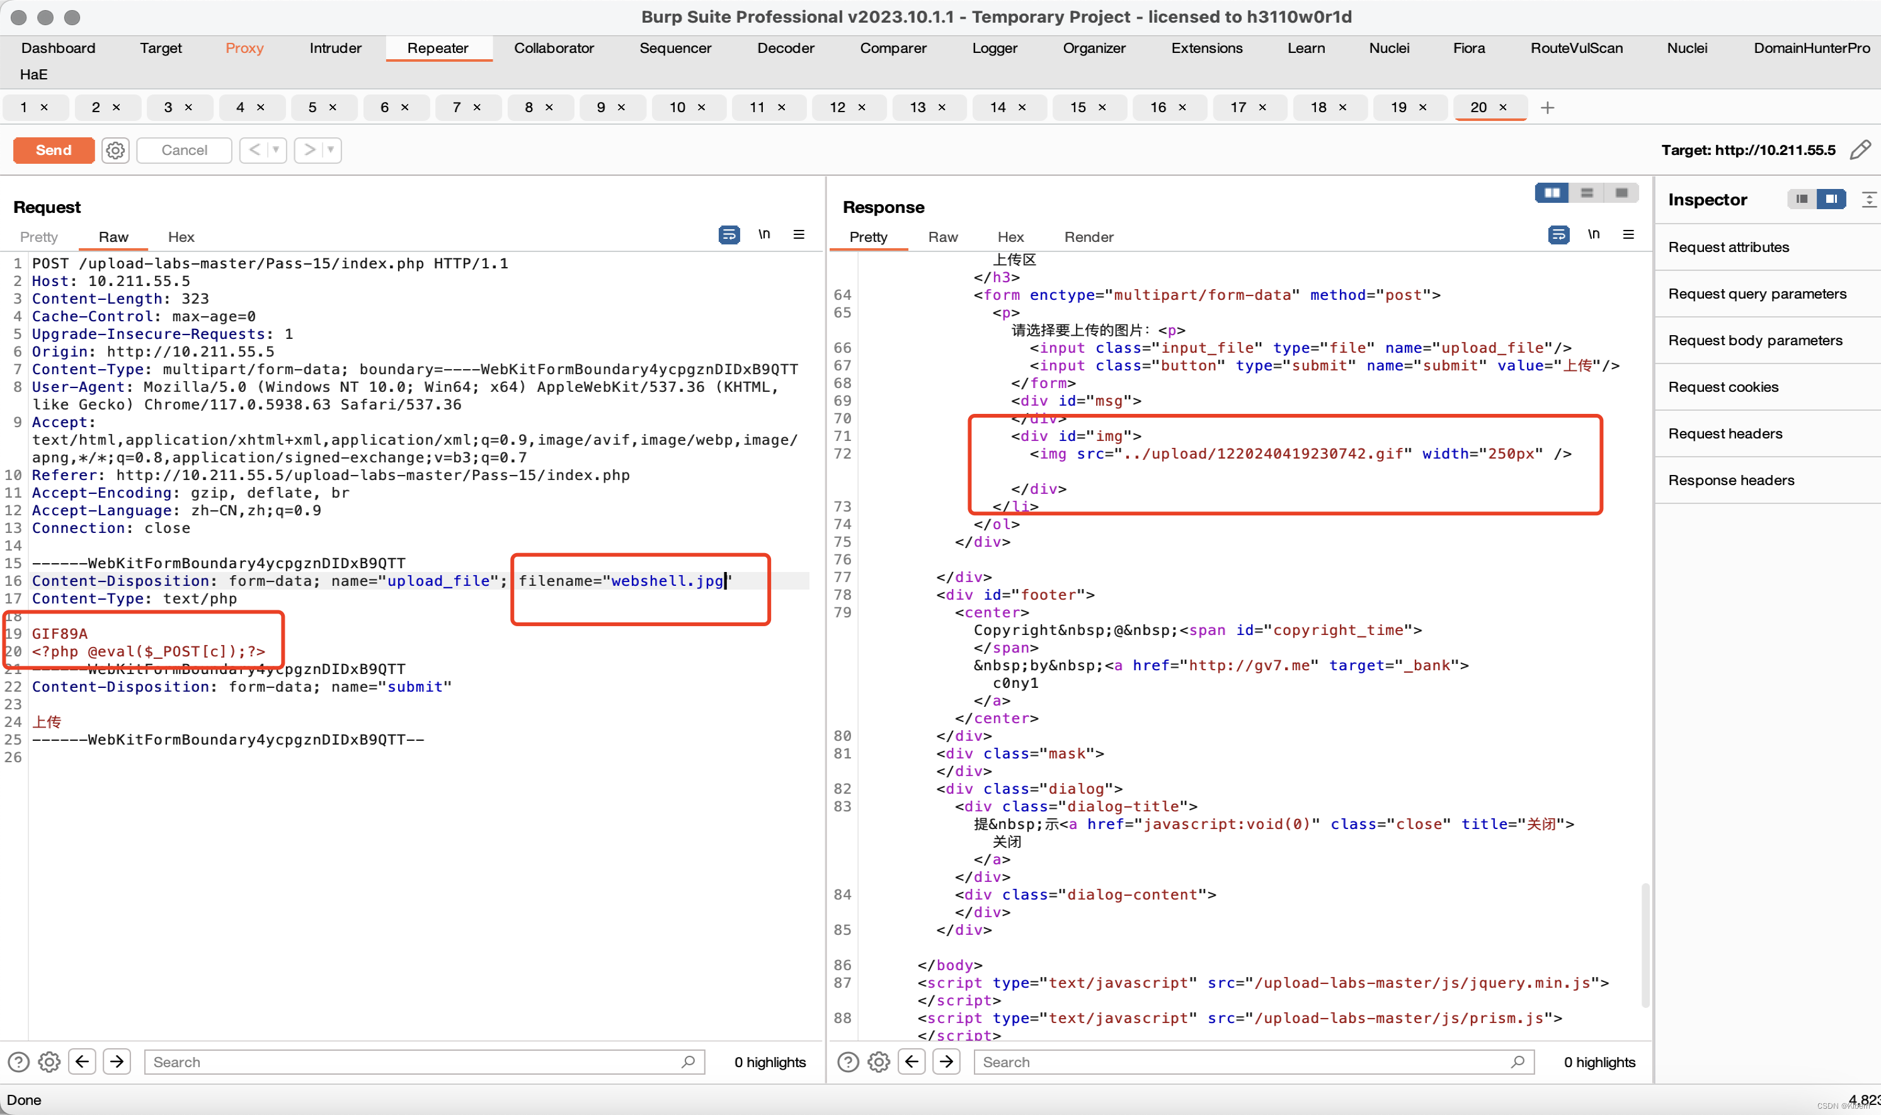Toggle word wrap icon in Request editor
The height and width of the screenshot is (1115, 1881).
[x=729, y=235]
